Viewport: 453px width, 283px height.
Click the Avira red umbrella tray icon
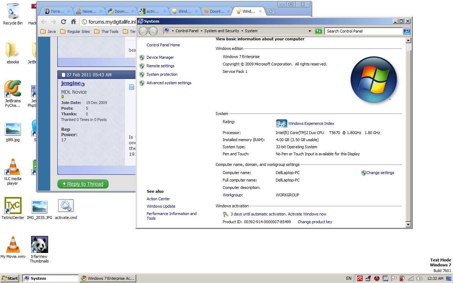360,278
